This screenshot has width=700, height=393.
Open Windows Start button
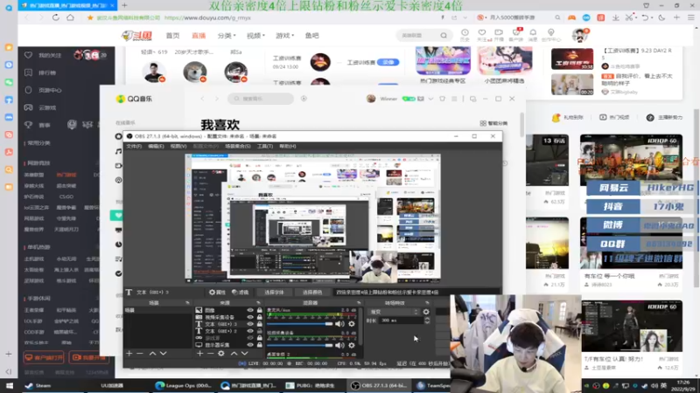click(9, 385)
